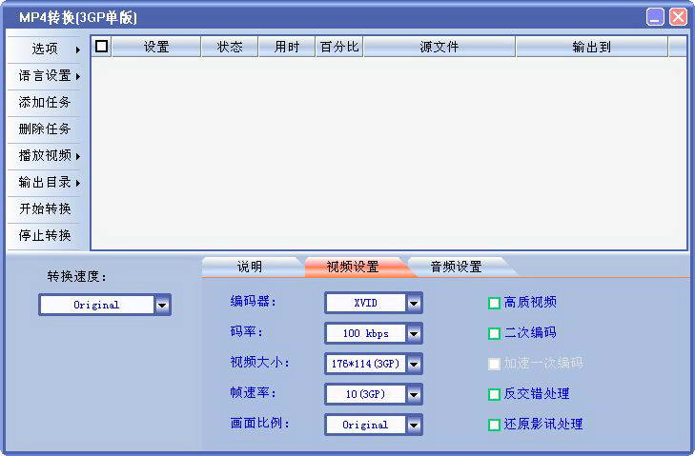This screenshot has width=695, height=456.
Task: Click the XVID encoder value field
Action: point(366,304)
